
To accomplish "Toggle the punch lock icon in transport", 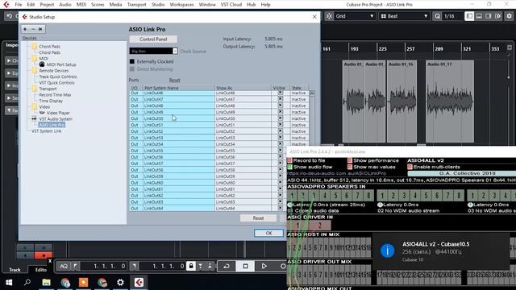I will 191,266.
